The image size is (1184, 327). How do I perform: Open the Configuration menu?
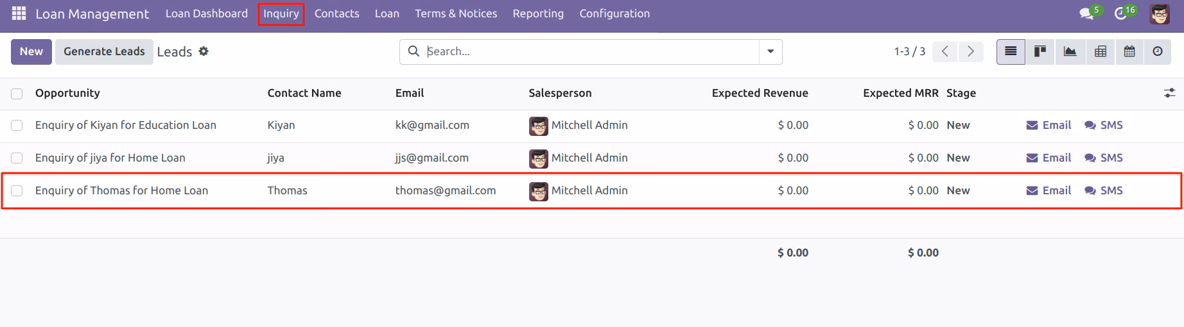click(614, 13)
